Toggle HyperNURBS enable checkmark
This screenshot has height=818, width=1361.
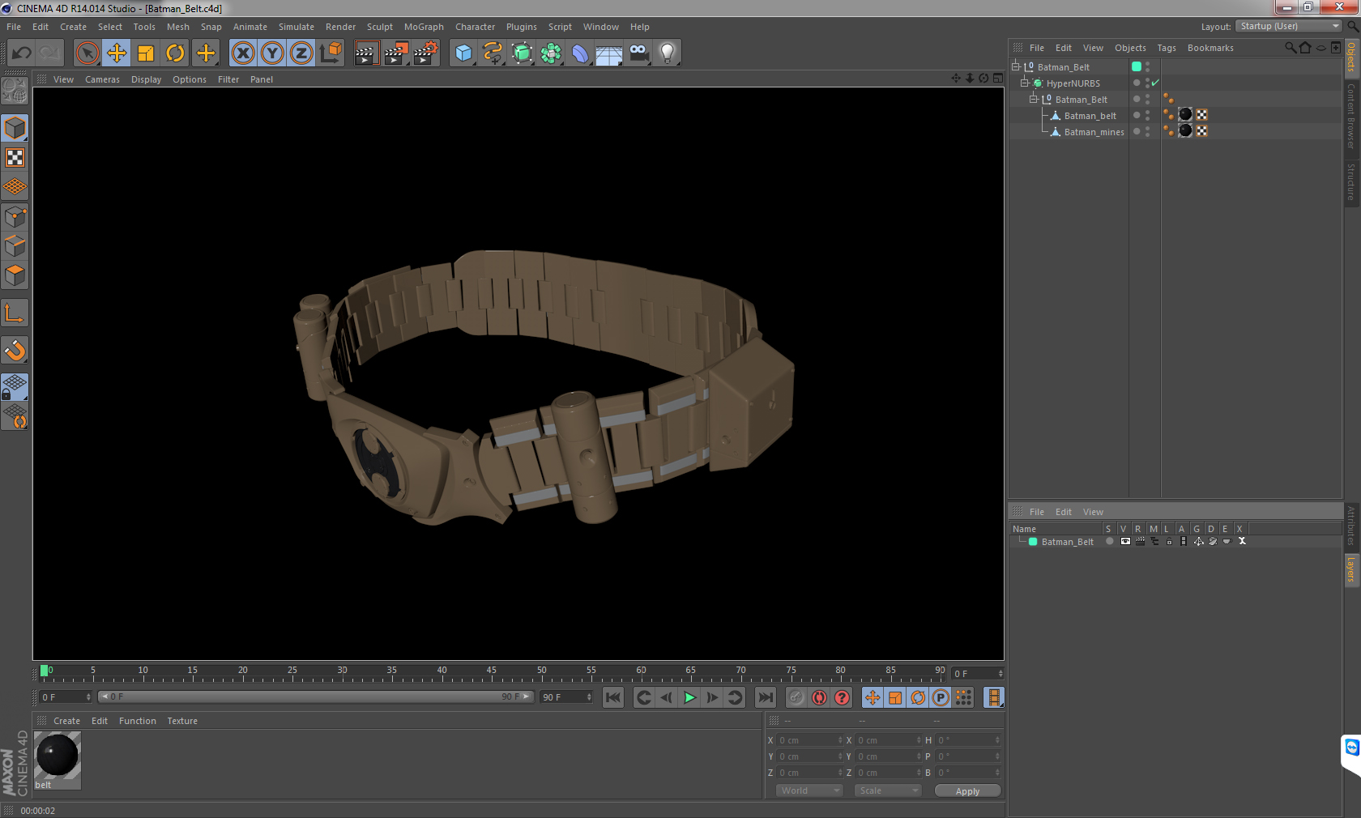click(x=1155, y=83)
